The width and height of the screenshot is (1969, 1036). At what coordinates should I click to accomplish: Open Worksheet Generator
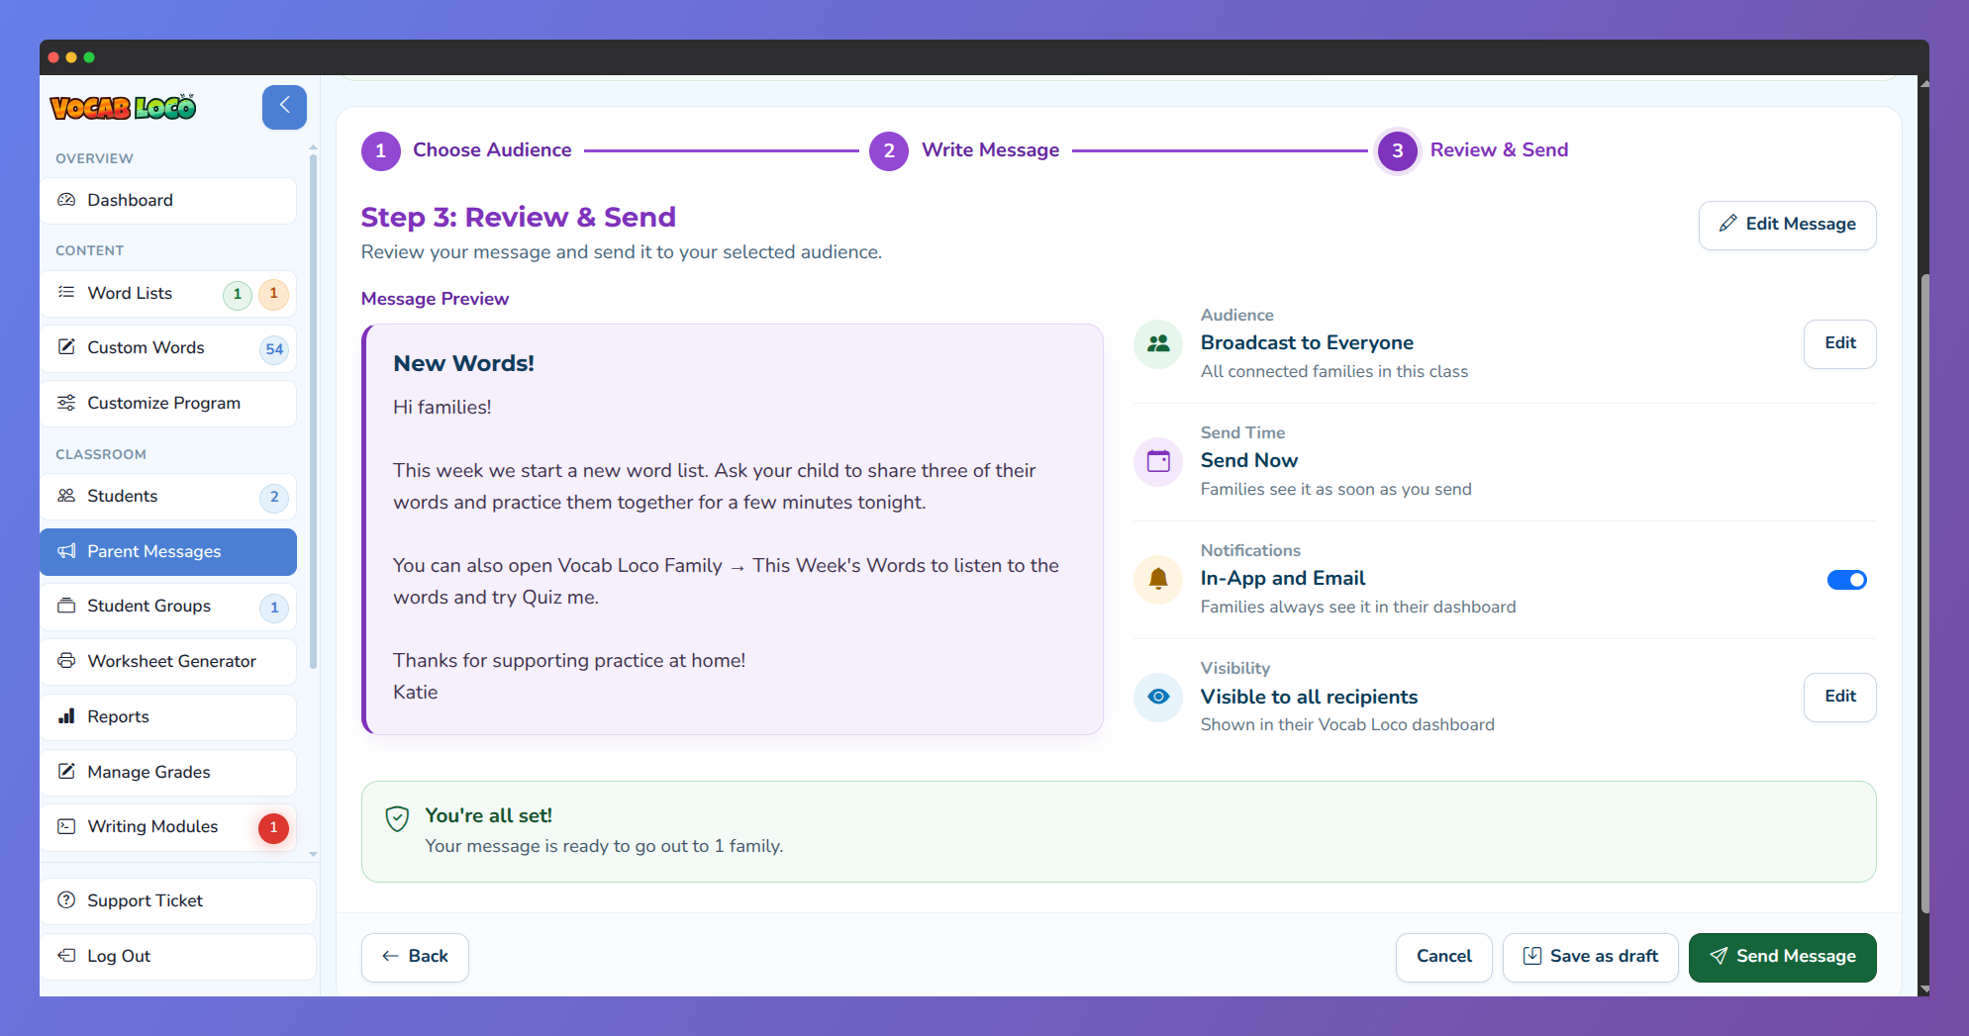coord(168,662)
